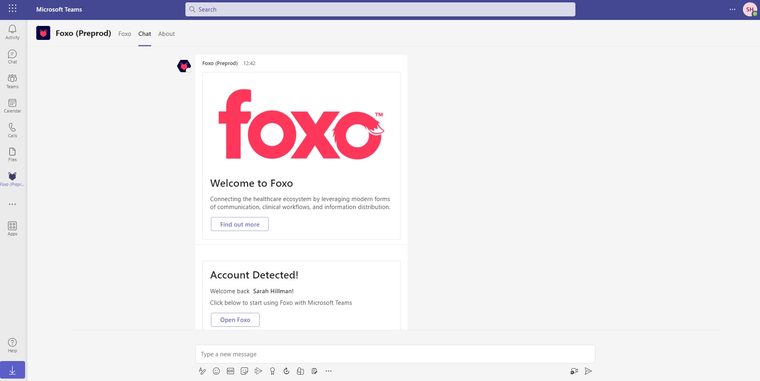Open the app launcher grid
The image size is (760, 381).
click(12, 8)
